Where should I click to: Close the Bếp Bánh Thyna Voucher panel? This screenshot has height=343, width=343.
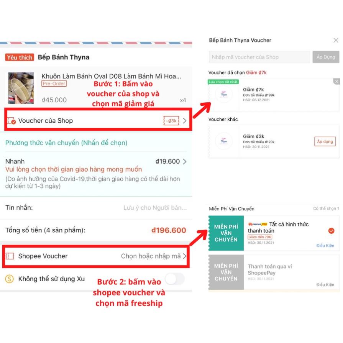pyautogui.click(x=336, y=40)
